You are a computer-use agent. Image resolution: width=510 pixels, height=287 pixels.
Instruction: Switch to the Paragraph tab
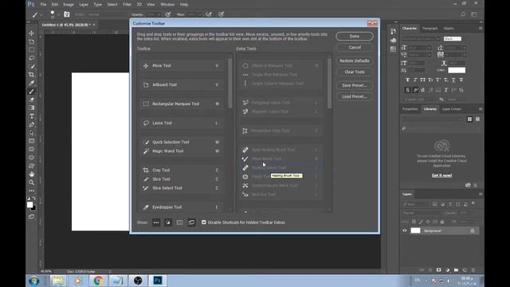pos(430,29)
